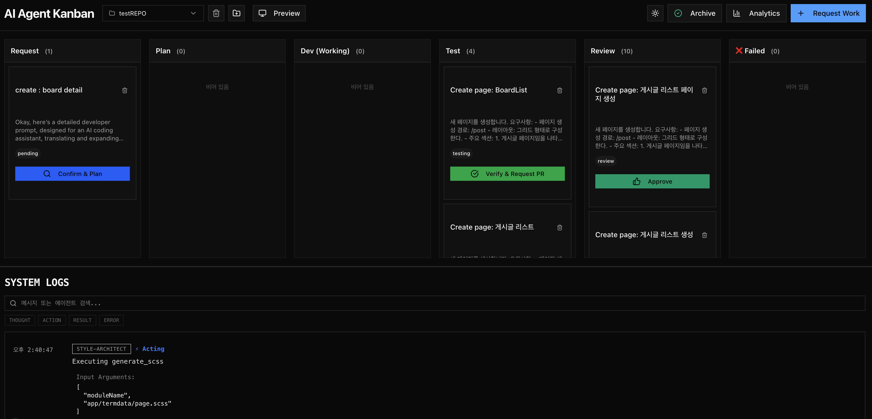
Task: Approve the 게시글 리스트 페이지 review card
Action: (x=652, y=181)
